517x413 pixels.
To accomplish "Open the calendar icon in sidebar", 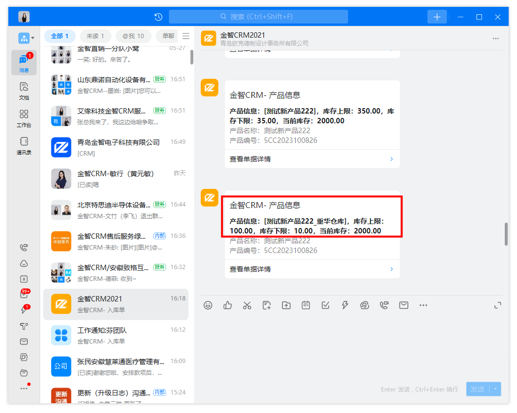I will coord(23,279).
